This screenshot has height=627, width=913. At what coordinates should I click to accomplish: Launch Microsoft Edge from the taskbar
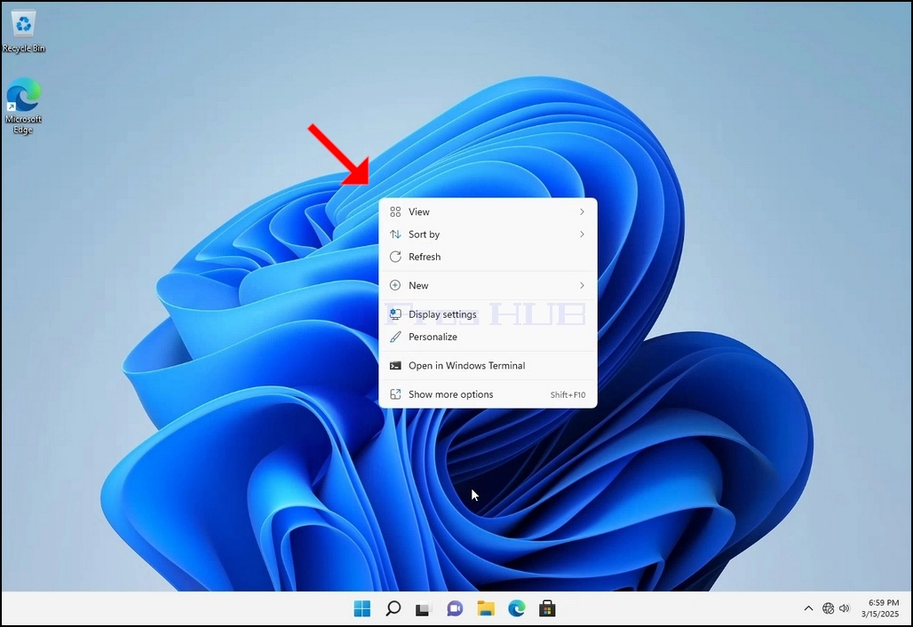[x=517, y=608]
